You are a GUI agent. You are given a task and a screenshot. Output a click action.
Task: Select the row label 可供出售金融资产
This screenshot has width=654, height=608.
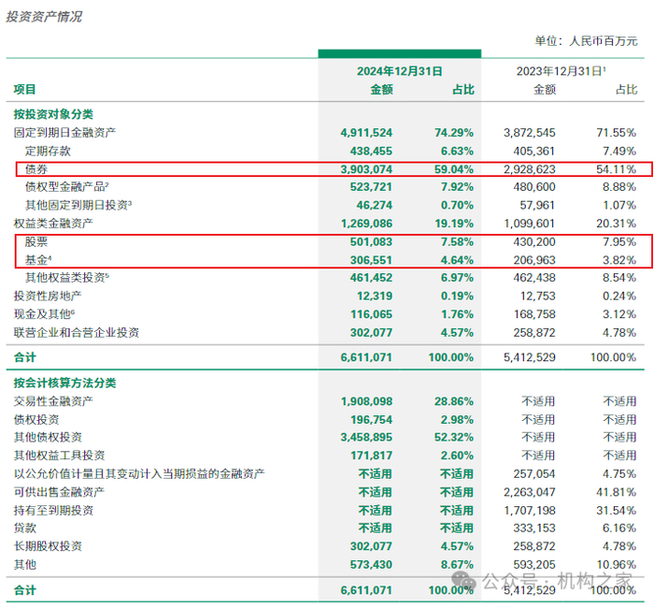(x=59, y=492)
